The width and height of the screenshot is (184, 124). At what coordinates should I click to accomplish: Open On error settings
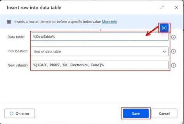[20, 113]
